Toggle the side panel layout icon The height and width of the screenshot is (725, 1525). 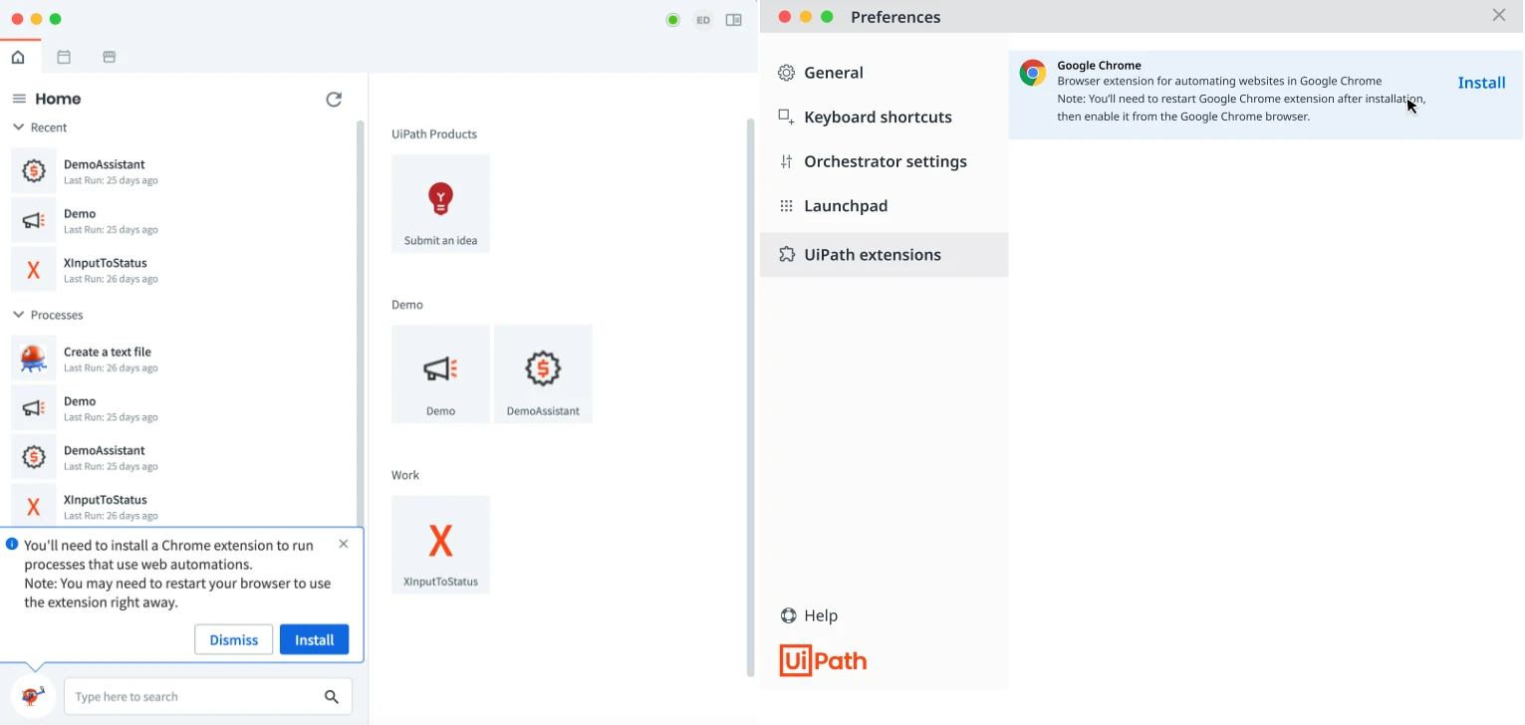coord(734,20)
